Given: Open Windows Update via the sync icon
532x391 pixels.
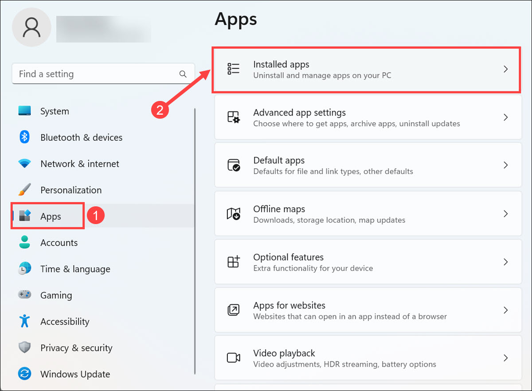Looking at the screenshot, I should 24,374.
